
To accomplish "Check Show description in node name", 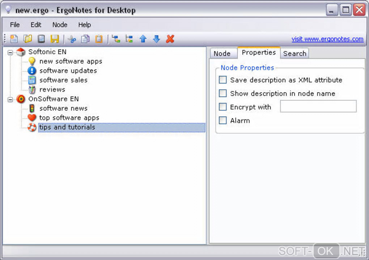I will click(222, 93).
